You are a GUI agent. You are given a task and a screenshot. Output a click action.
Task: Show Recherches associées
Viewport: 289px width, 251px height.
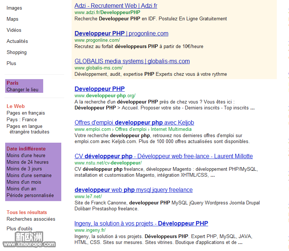(31, 219)
